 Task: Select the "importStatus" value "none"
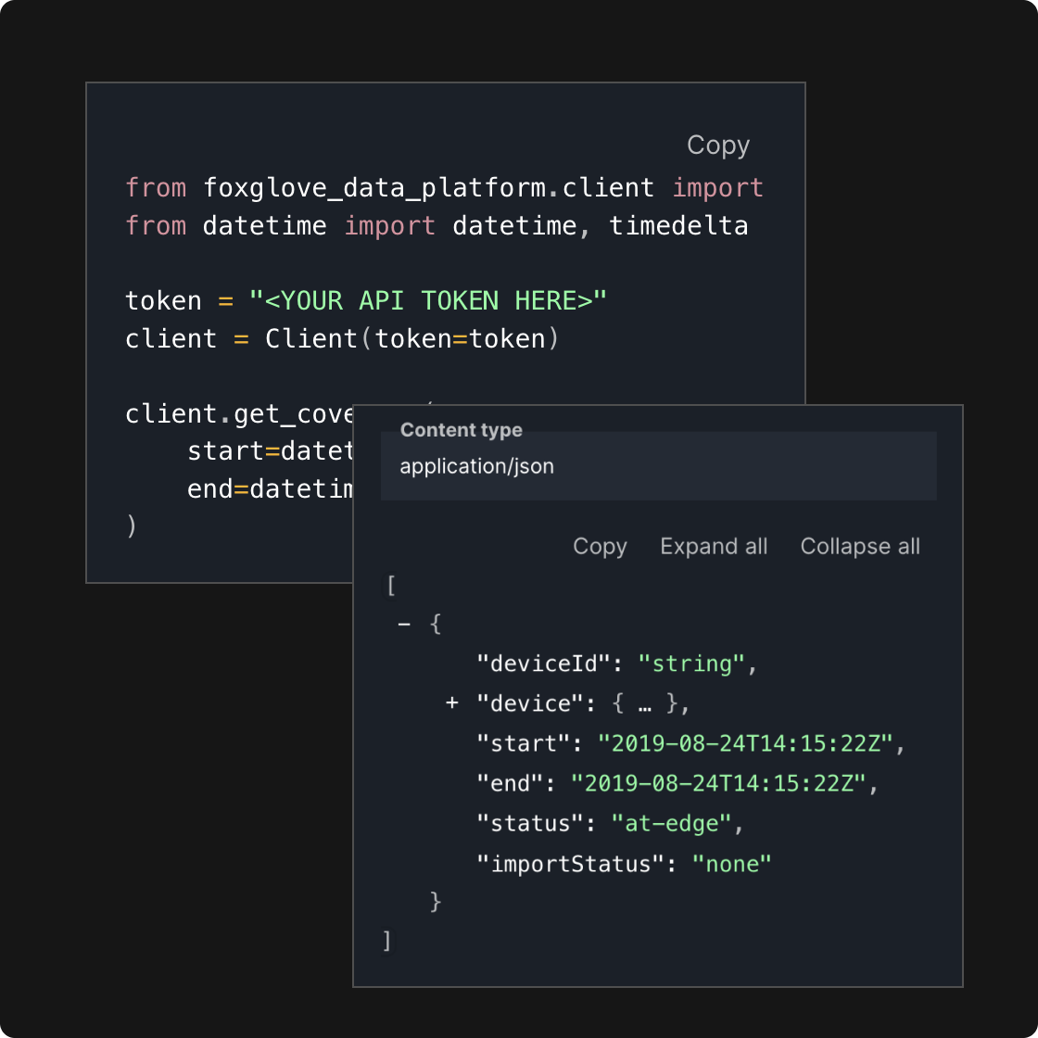(732, 864)
